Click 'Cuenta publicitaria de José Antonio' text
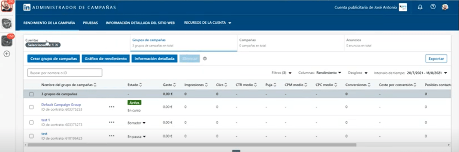The image size is (459, 152). coord(366,7)
